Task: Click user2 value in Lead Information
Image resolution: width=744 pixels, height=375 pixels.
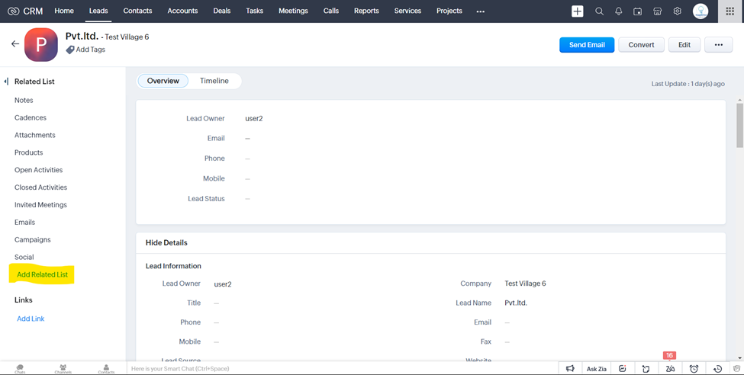Action: click(223, 284)
